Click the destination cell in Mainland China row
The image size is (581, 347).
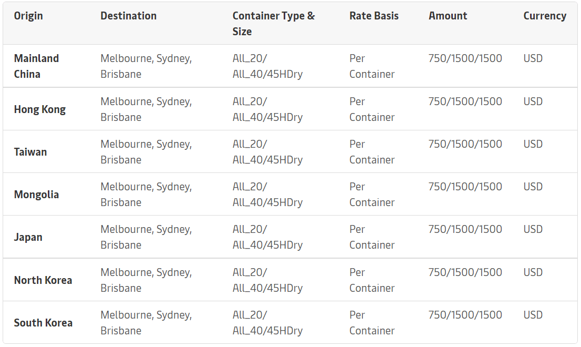pos(146,66)
